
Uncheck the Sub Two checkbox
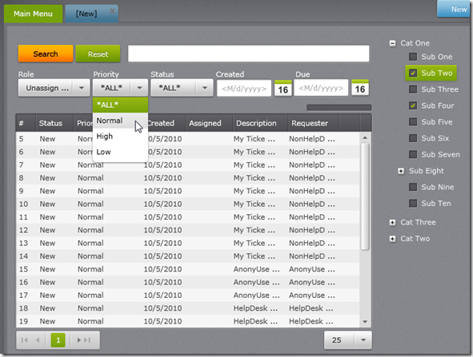point(413,73)
